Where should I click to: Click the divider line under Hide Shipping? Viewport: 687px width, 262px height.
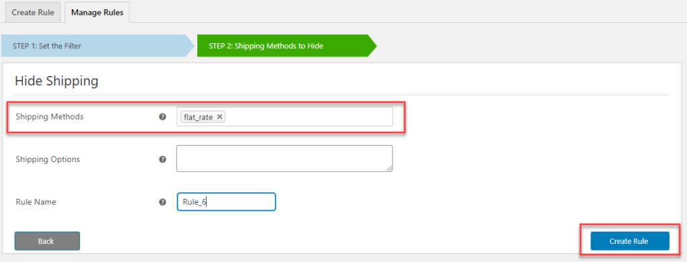point(342,95)
